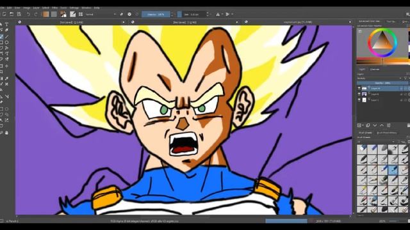This screenshot has width=410, height=230.
Task: Close the first document tab
Action: click(x=124, y=22)
